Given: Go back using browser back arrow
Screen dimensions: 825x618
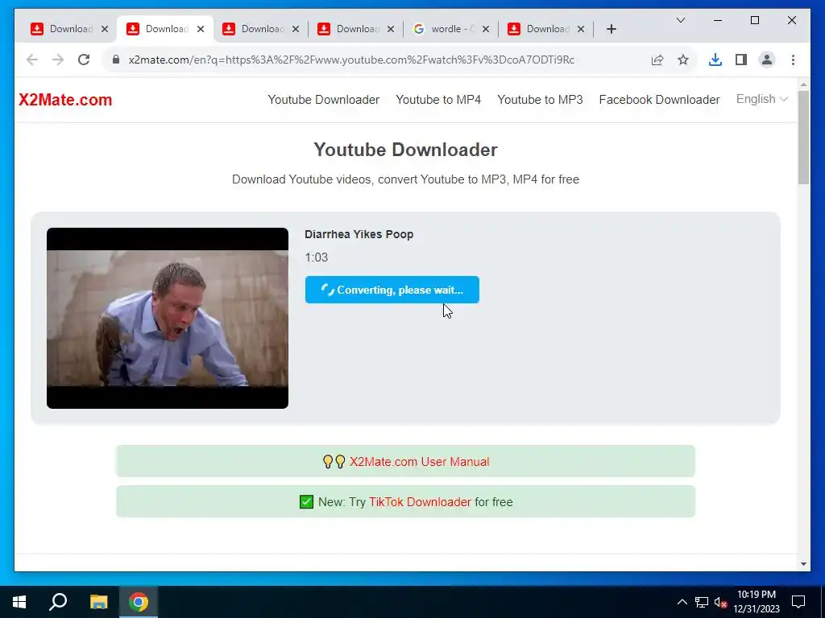Looking at the screenshot, I should (x=32, y=60).
